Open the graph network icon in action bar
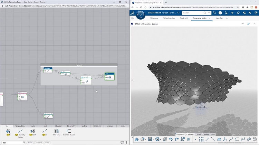 183,140
